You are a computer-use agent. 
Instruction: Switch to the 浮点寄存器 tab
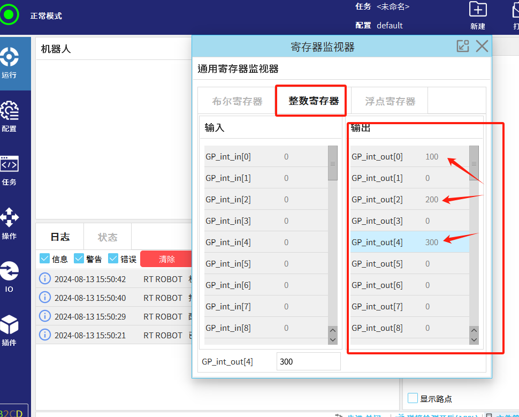pyautogui.click(x=390, y=101)
